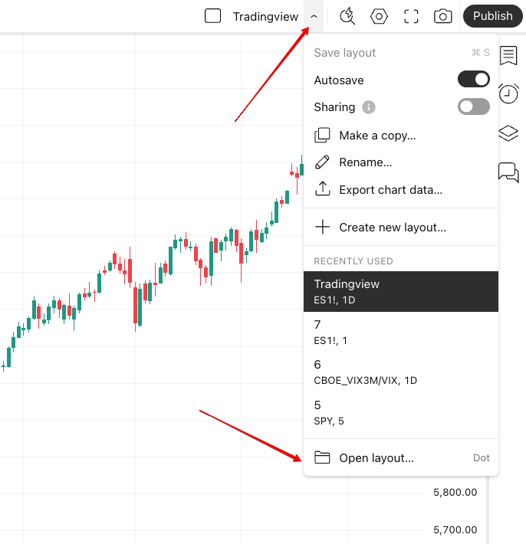Collapse the Tradingview layout dropdown arrow
The image size is (526, 544).
[x=314, y=16]
